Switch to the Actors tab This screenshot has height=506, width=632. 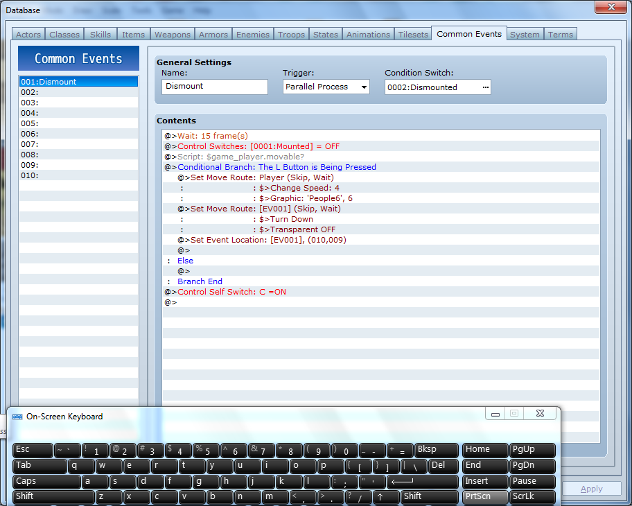[28, 34]
